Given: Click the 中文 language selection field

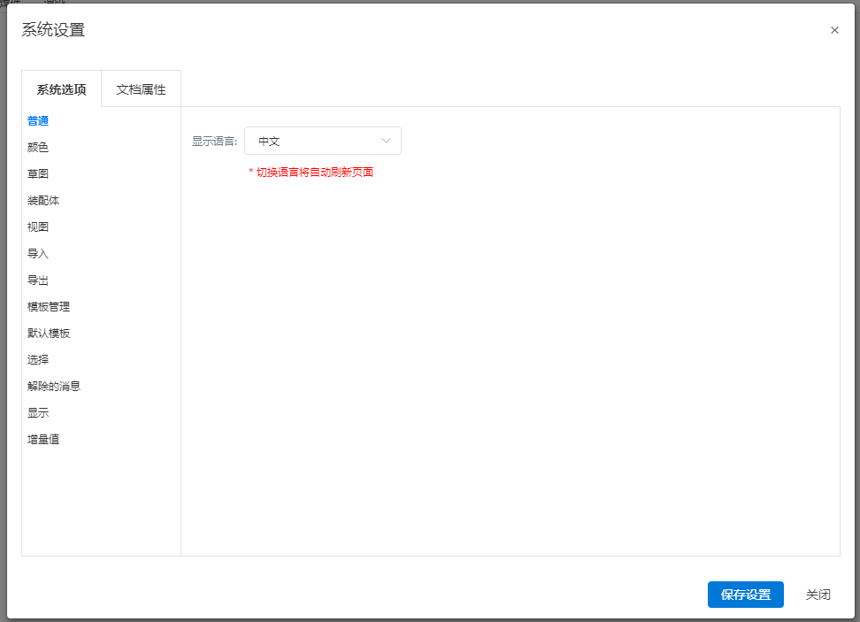Looking at the screenshot, I should point(310,141).
